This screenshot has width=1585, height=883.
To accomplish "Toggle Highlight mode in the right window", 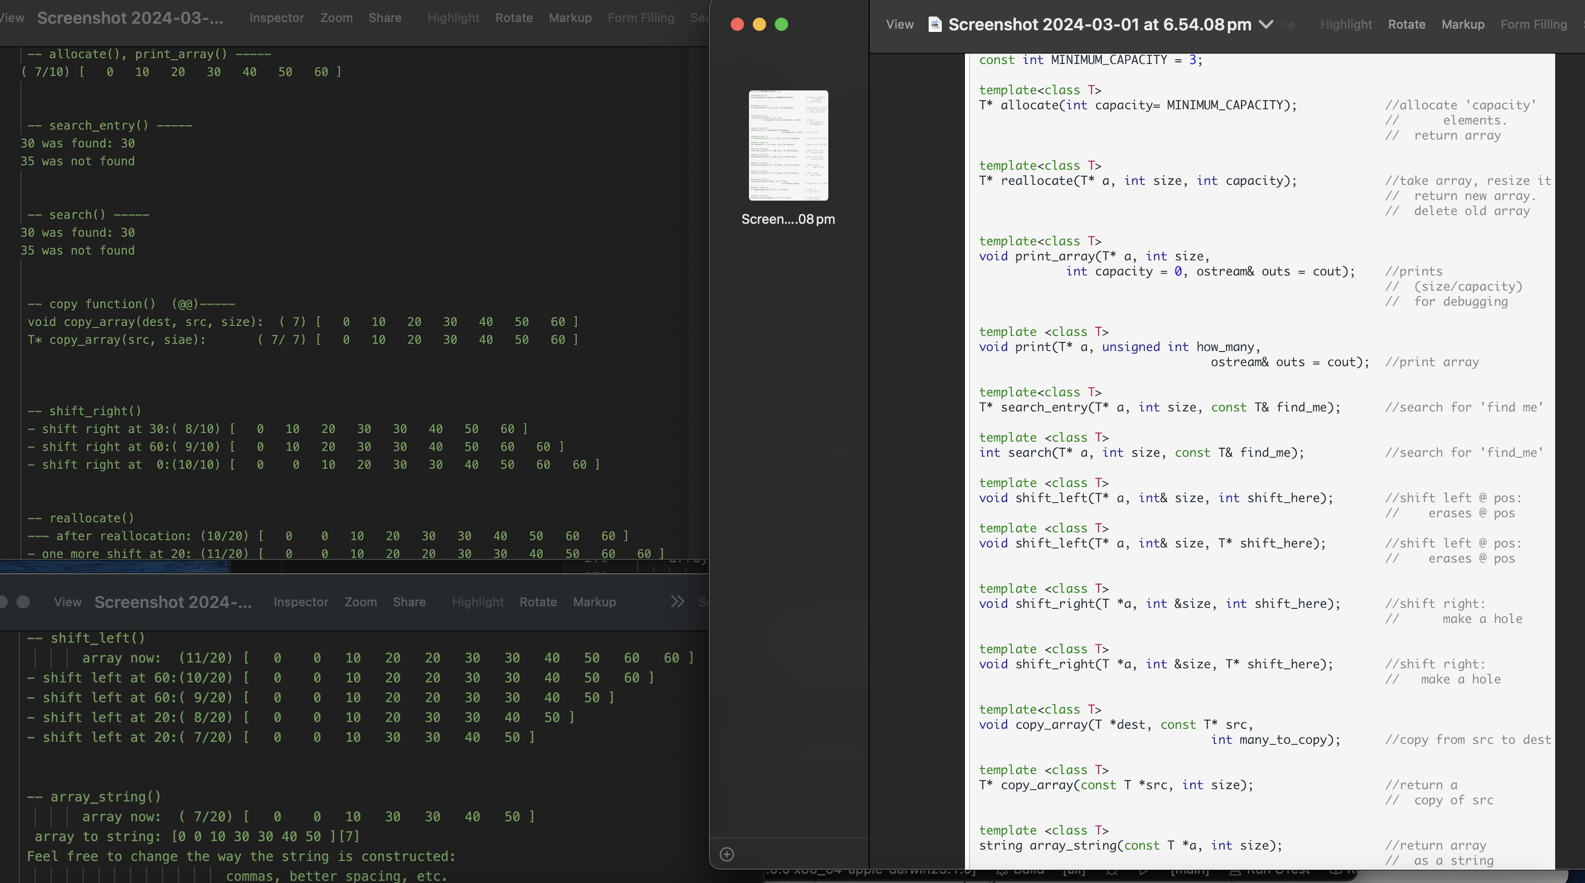I will [1346, 25].
